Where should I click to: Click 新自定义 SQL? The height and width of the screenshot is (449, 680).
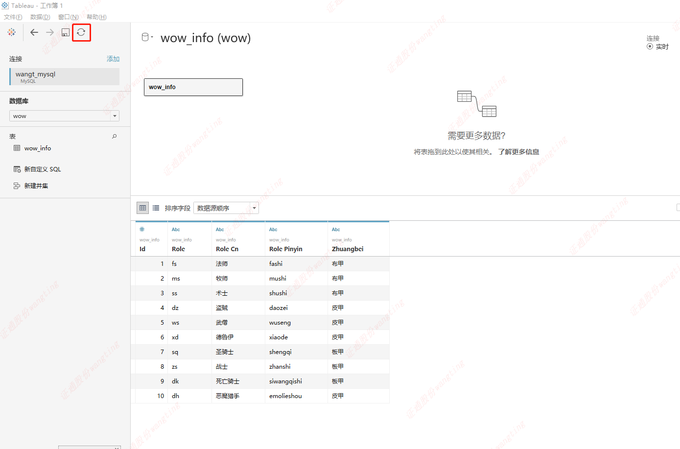coord(43,169)
